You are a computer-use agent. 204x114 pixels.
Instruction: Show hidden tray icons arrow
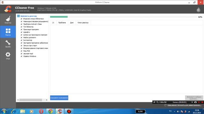tap(174, 111)
